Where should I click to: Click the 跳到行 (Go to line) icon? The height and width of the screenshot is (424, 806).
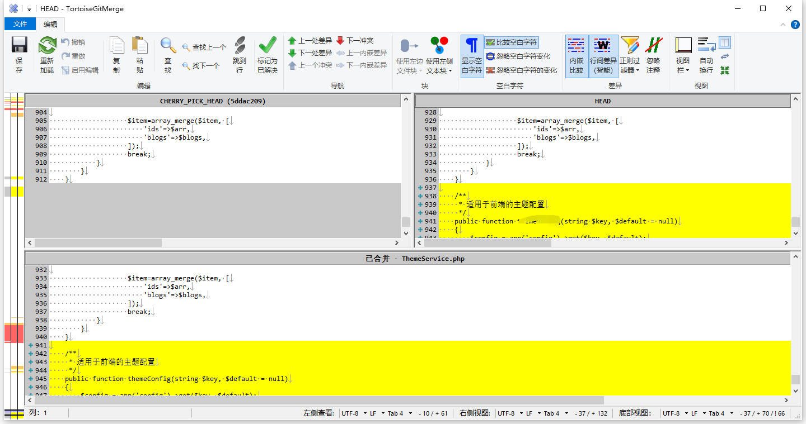(x=240, y=55)
